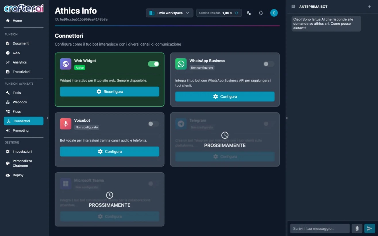Start a new chat with plus icon
The image size is (378, 236).
click(369, 7)
